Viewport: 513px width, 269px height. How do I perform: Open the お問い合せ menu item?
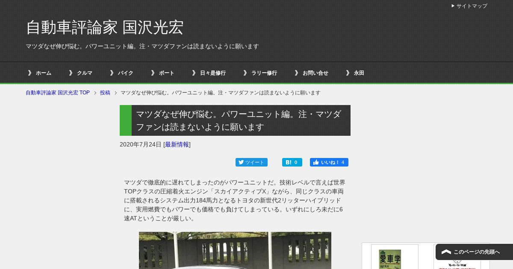[x=311, y=73]
